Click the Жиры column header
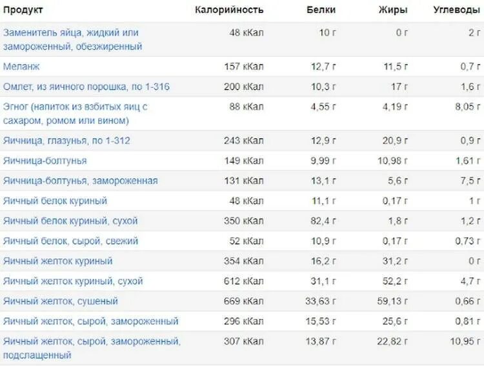The height and width of the screenshot is (366, 484). click(x=393, y=10)
